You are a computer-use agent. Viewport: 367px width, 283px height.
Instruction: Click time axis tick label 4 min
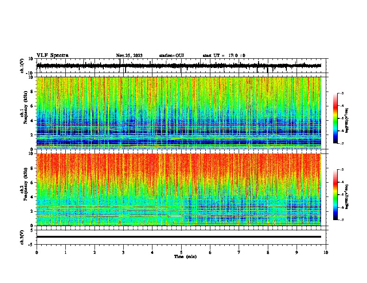tap(152, 252)
